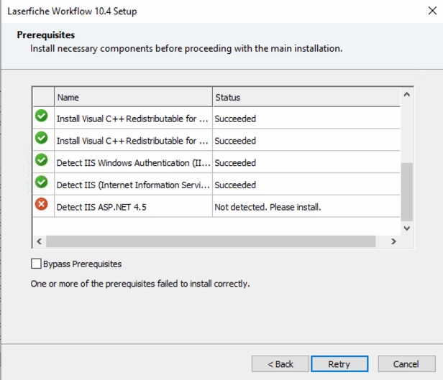Go to previous step with Back button
The width and height of the screenshot is (443, 380).
click(280, 364)
